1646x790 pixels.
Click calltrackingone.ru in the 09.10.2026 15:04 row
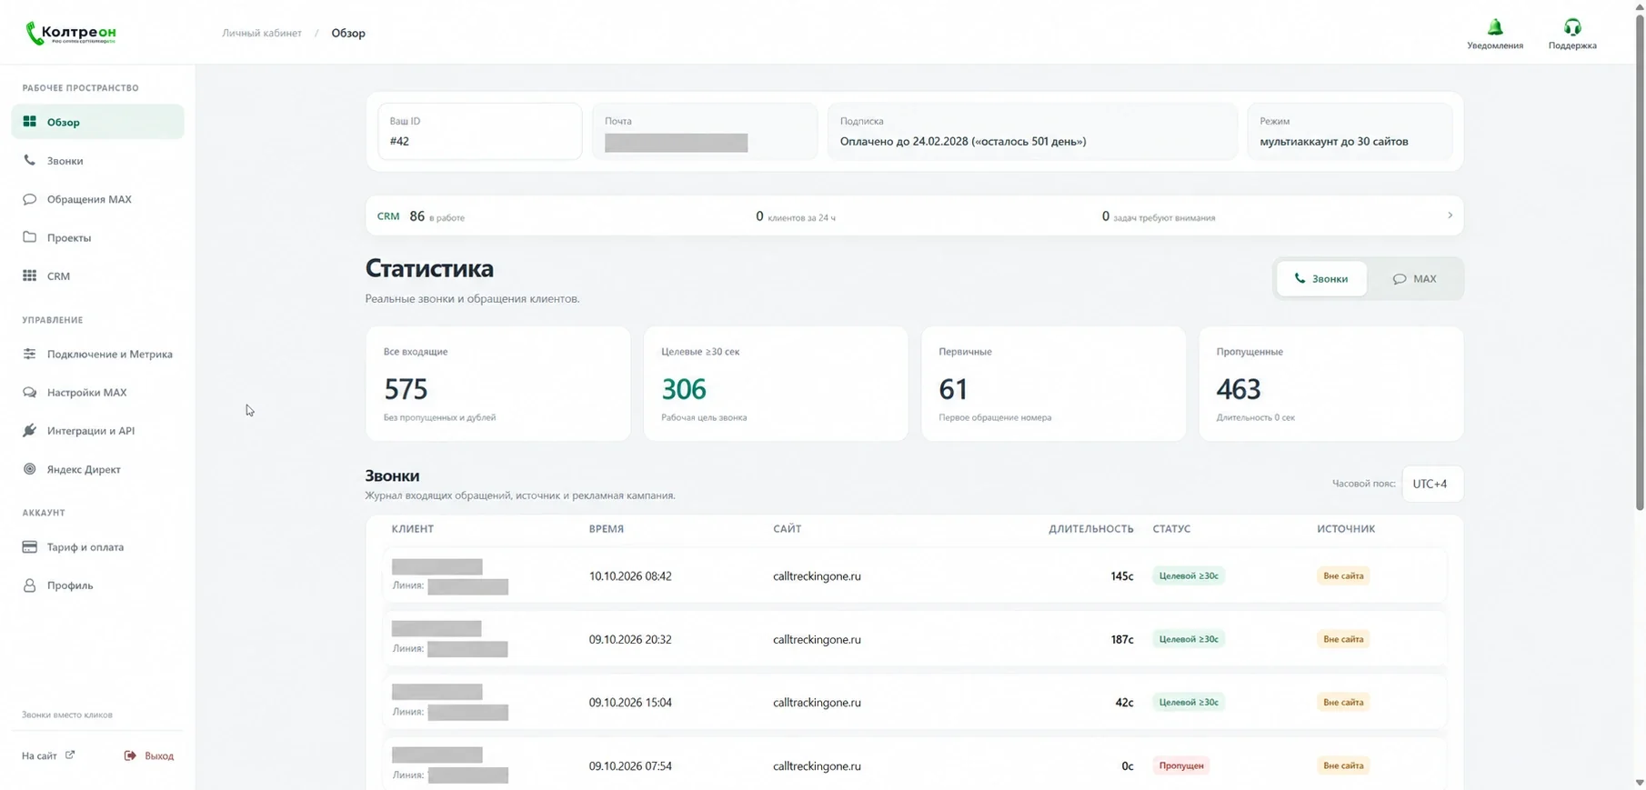(x=817, y=703)
